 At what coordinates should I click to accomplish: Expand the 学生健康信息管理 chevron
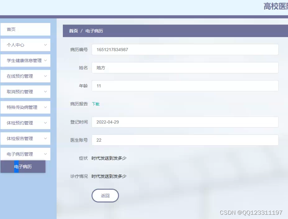point(45,60)
